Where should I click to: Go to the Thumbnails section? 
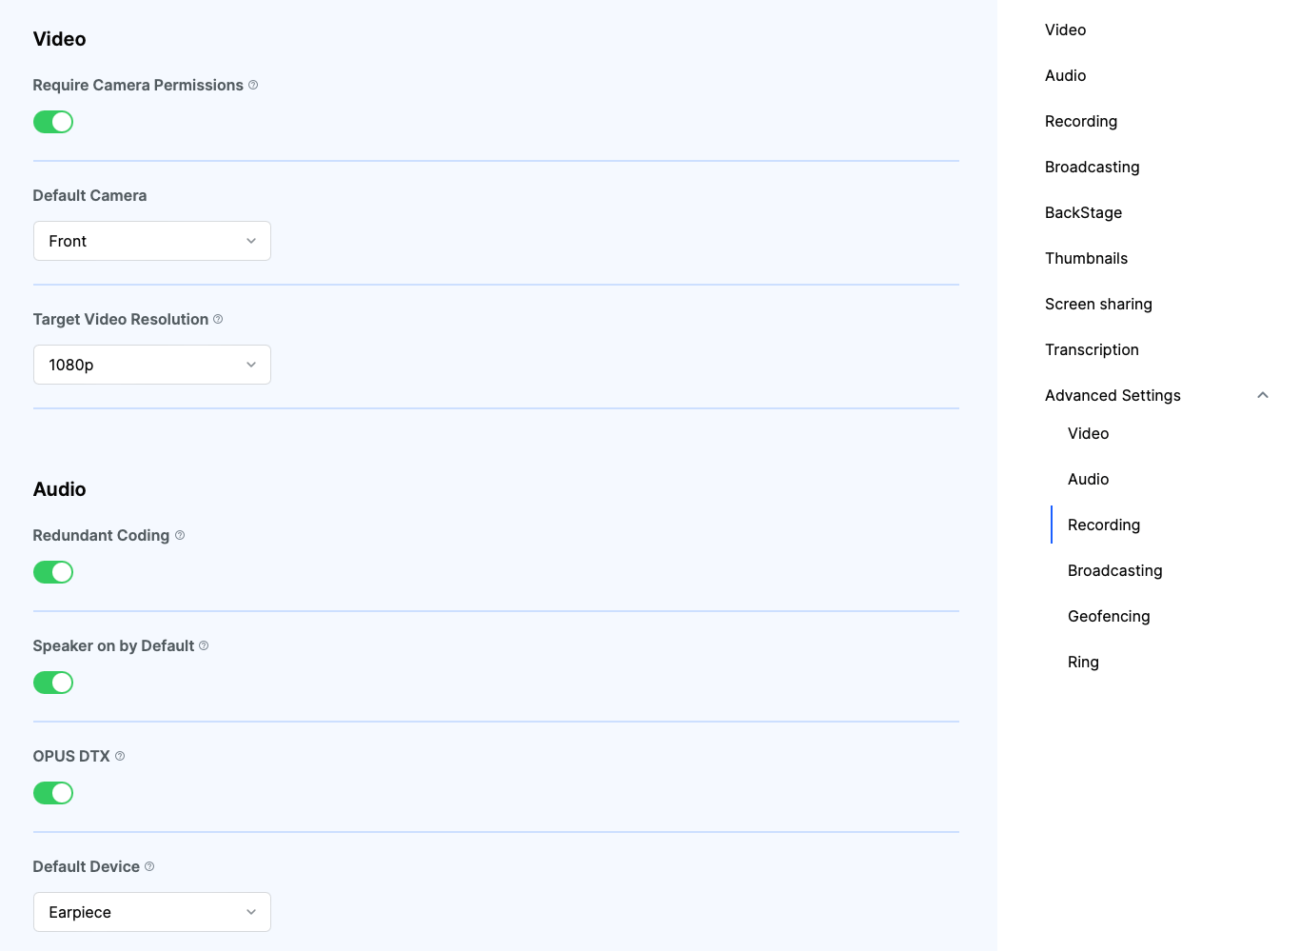tap(1086, 258)
